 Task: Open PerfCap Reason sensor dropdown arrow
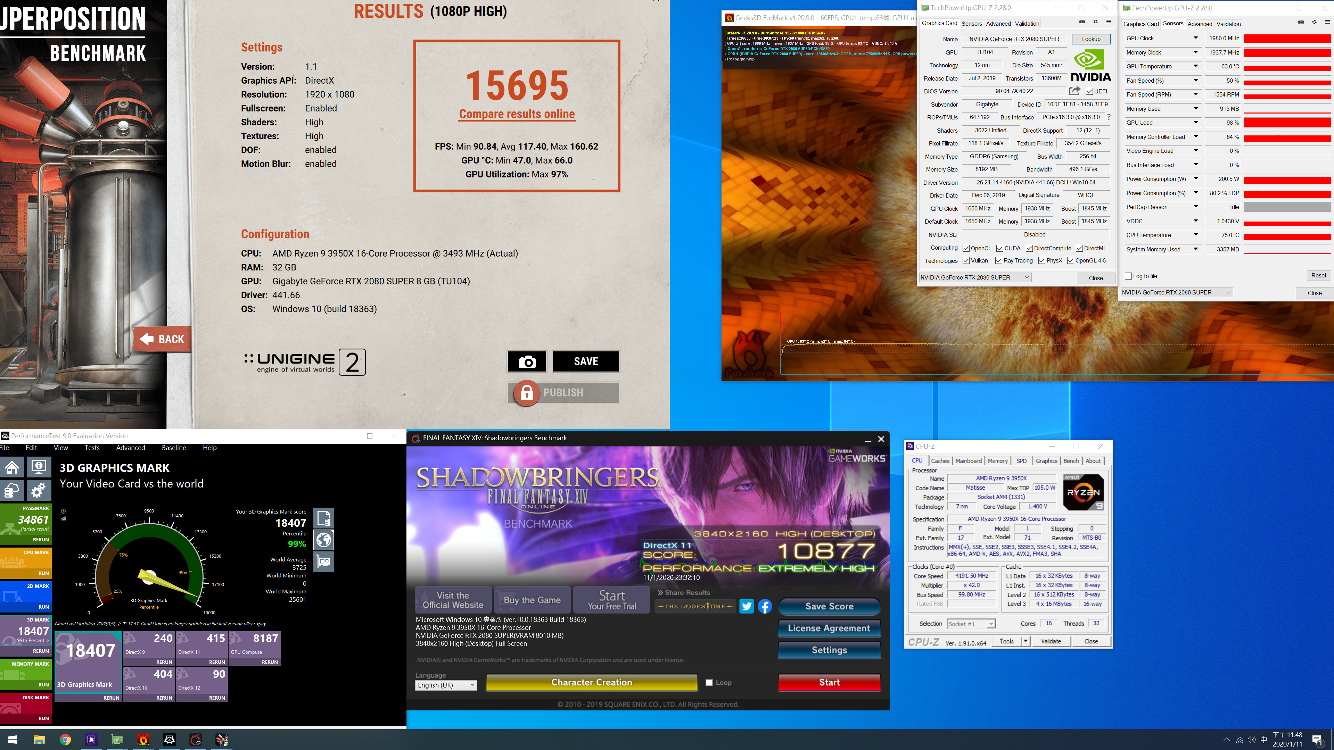[x=1196, y=207]
